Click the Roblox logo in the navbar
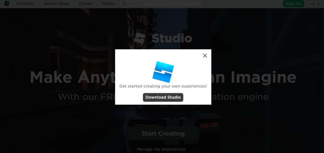324x153 pixels. tap(7, 3)
